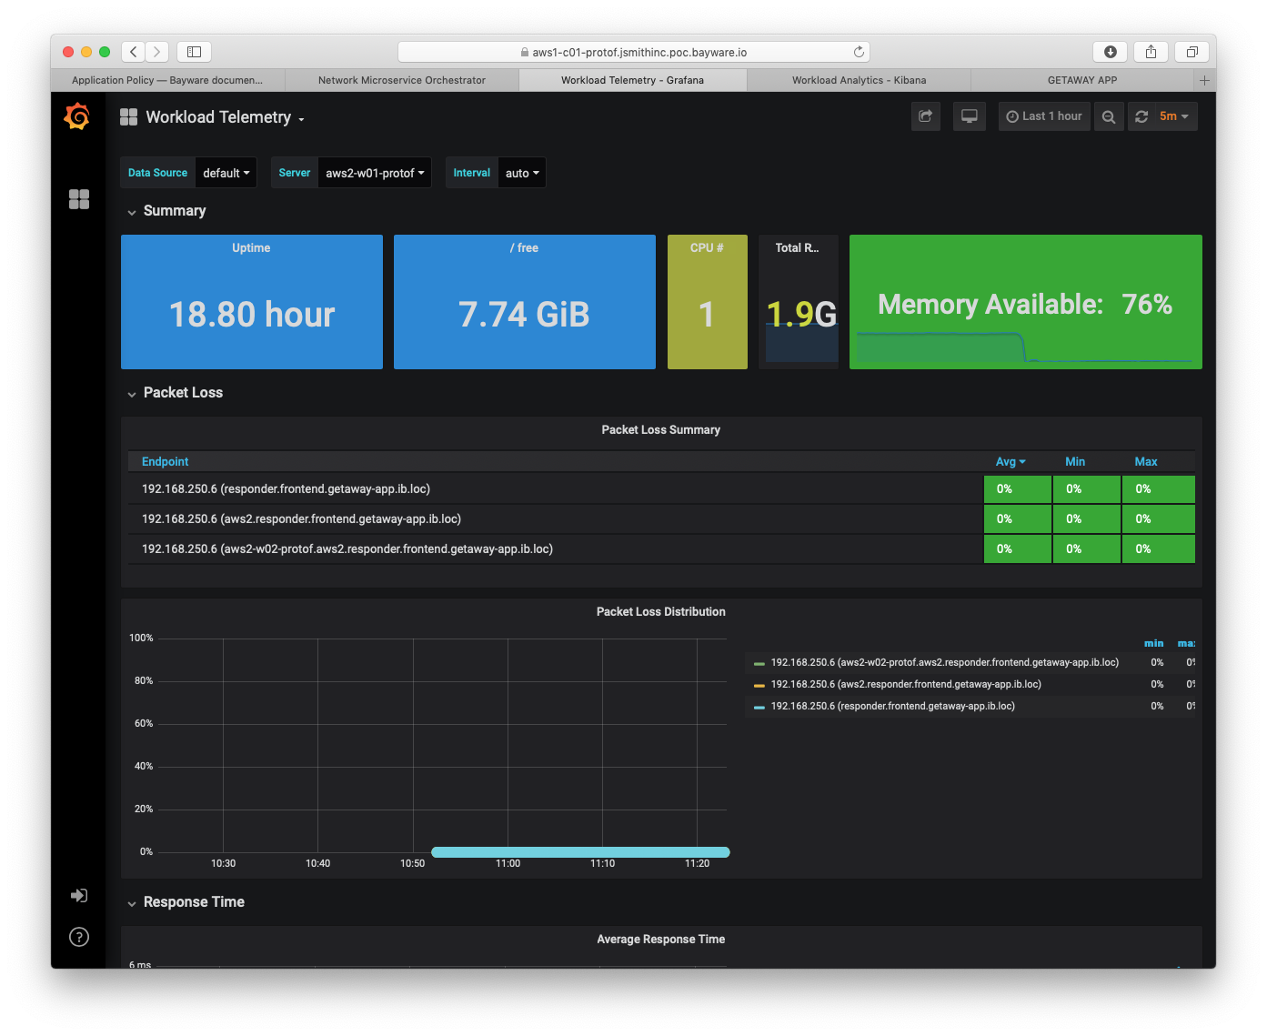Sort table by Max column
Viewport: 1267px width, 1036px height.
pyautogui.click(x=1146, y=462)
